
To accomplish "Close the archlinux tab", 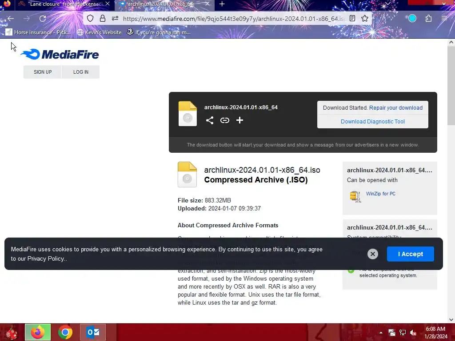I will (207, 4).
